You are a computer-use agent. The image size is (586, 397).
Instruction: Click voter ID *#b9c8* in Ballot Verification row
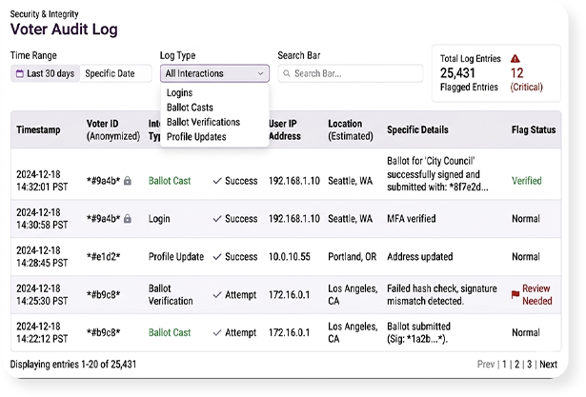(104, 295)
